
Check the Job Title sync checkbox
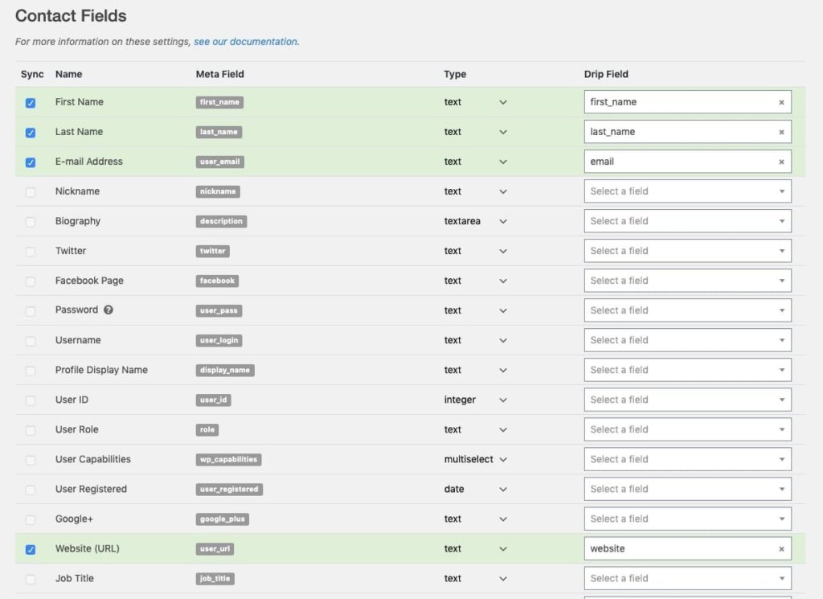pyautogui.click(x=31, y=579)
